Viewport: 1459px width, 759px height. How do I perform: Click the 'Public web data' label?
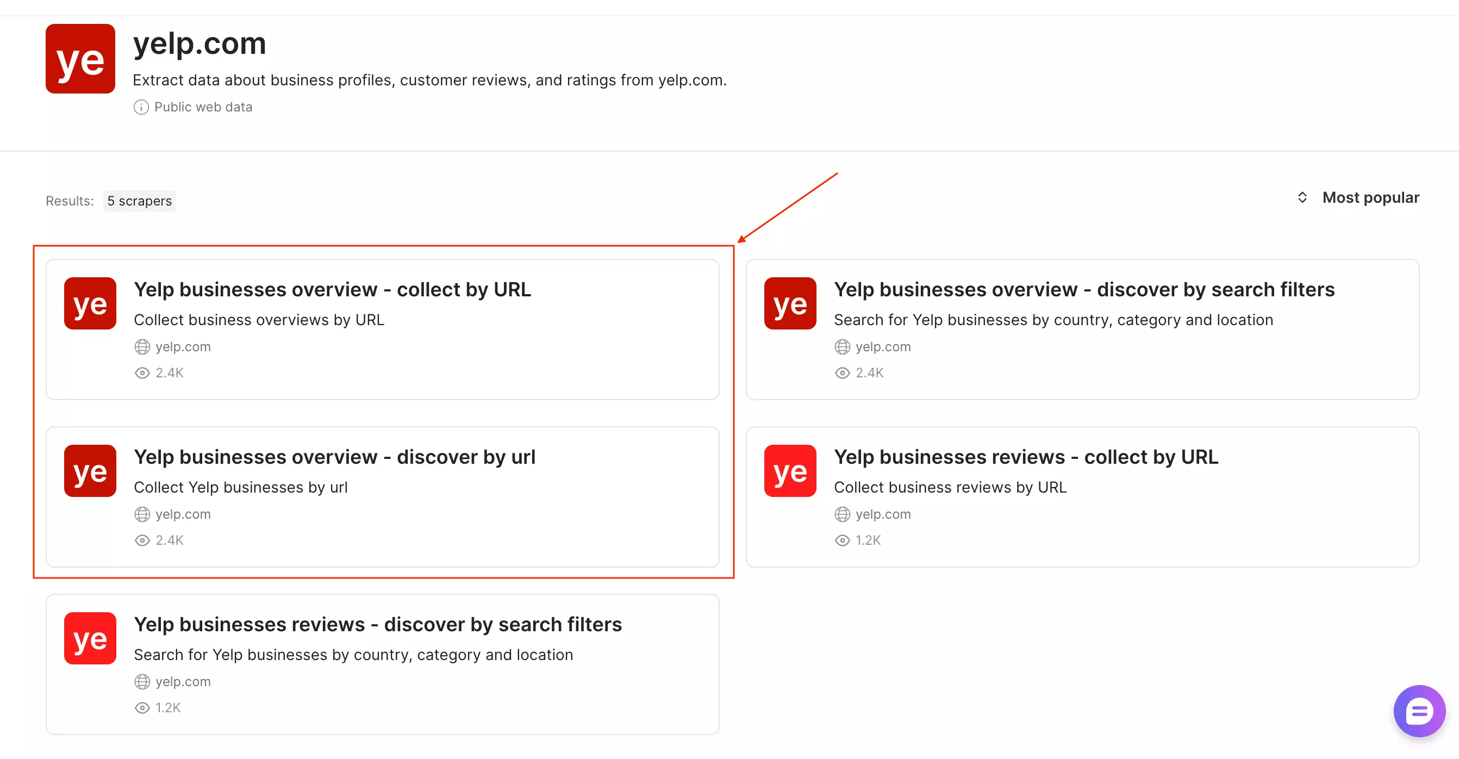[203, 107]
